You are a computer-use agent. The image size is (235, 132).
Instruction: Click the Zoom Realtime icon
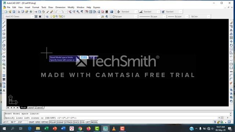[x=74, y=12]
